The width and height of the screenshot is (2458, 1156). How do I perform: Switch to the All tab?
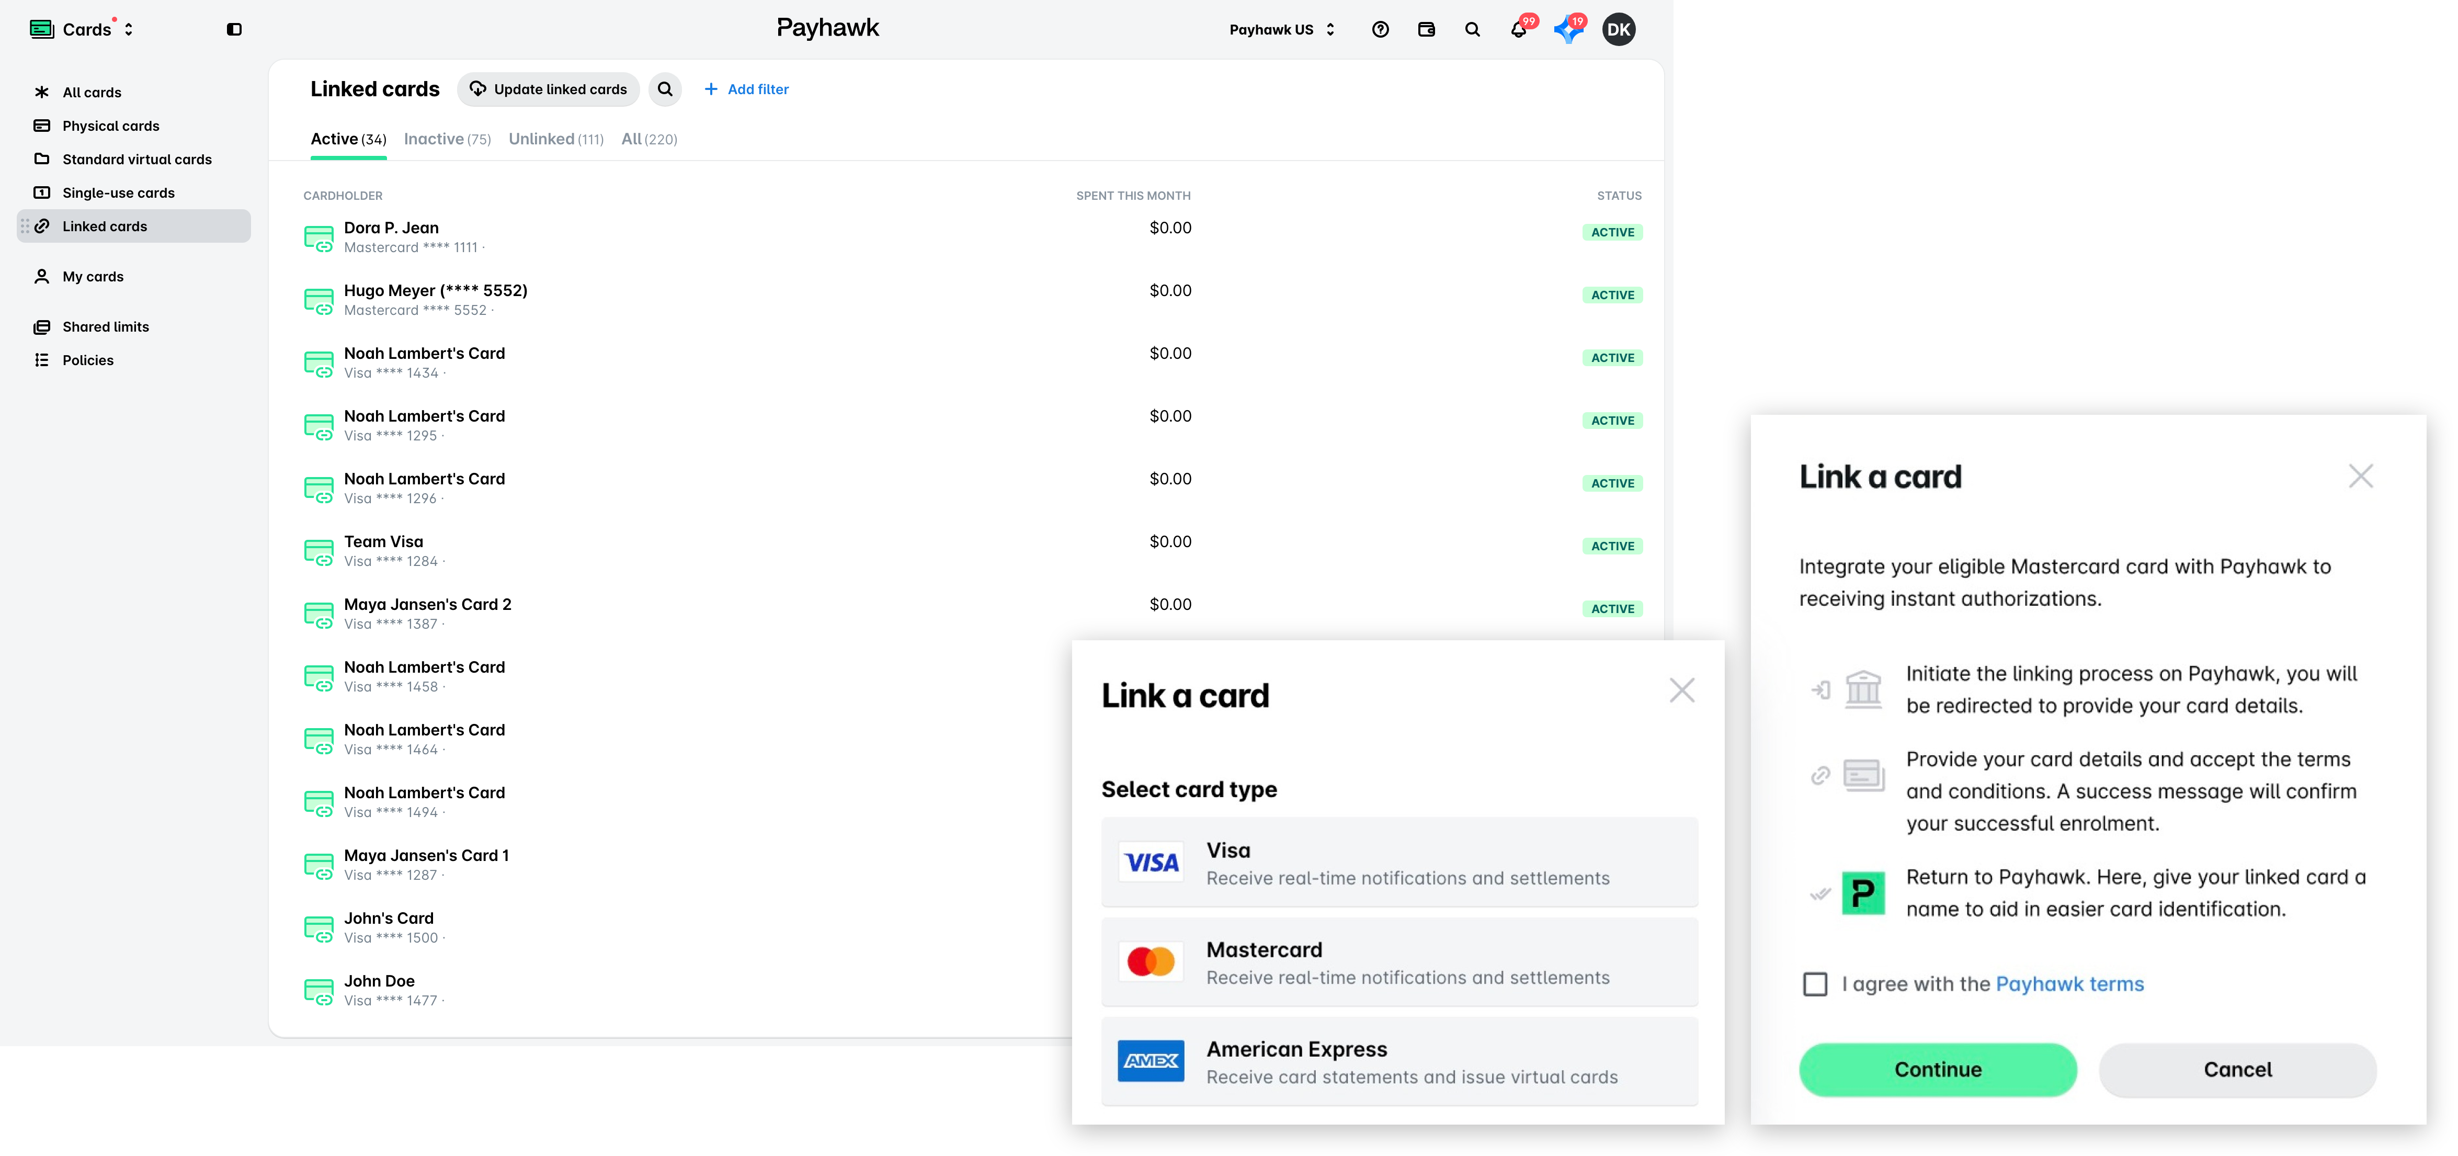[649, 139]
